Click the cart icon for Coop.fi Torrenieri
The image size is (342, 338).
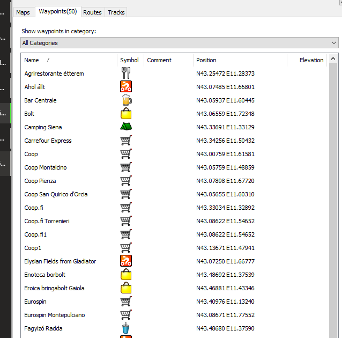(126, 221)
